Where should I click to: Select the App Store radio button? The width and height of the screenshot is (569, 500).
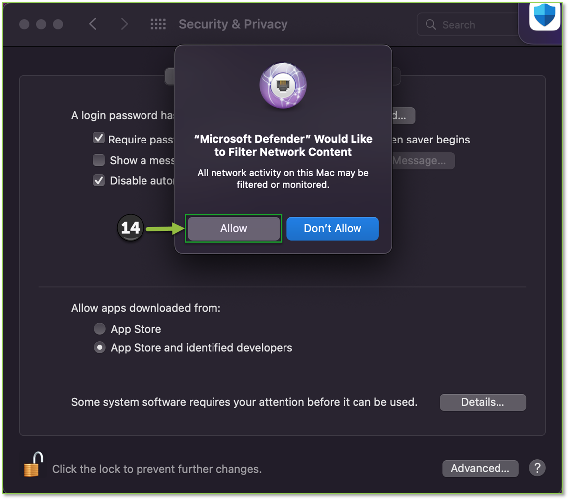pyautogui.click(x=99, y=328)
